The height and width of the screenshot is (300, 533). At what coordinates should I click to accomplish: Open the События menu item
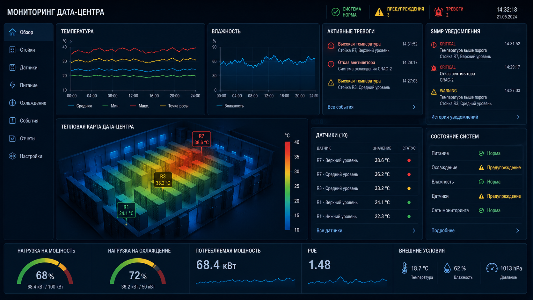(x=28, y=121)
